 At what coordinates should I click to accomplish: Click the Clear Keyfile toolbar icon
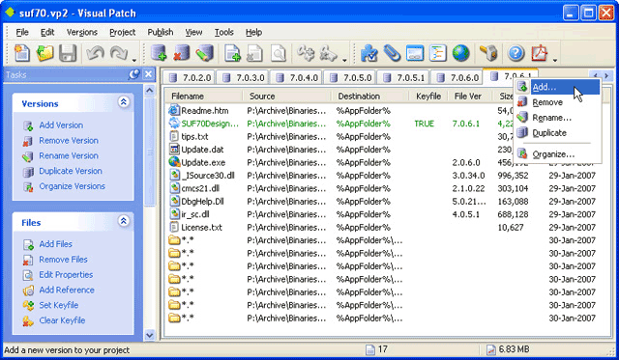pyautogui.click(x=329, y=53)
